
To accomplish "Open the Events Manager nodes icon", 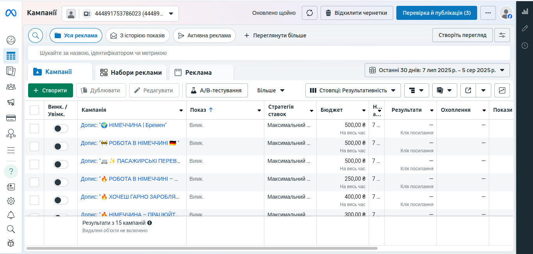I will click(x=11, y=134).
